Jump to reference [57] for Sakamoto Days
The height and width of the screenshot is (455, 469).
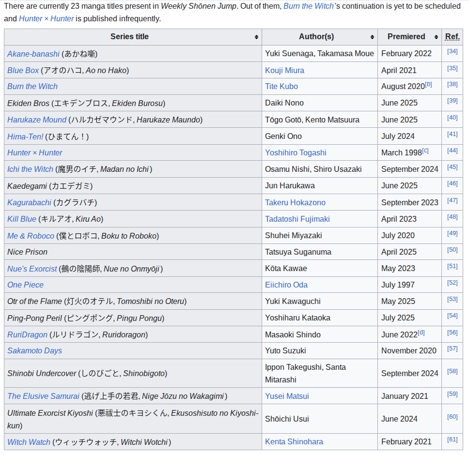click(x=452, y=349)
